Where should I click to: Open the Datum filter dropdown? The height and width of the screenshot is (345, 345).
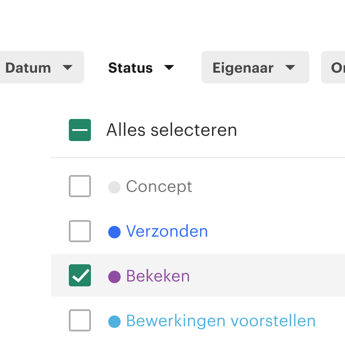click(x=42, y=67)
